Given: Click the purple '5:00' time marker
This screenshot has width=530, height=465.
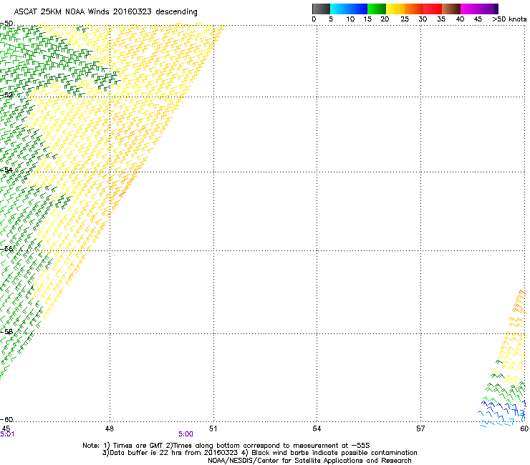Looking at the screenshot, I should [186, 434].
